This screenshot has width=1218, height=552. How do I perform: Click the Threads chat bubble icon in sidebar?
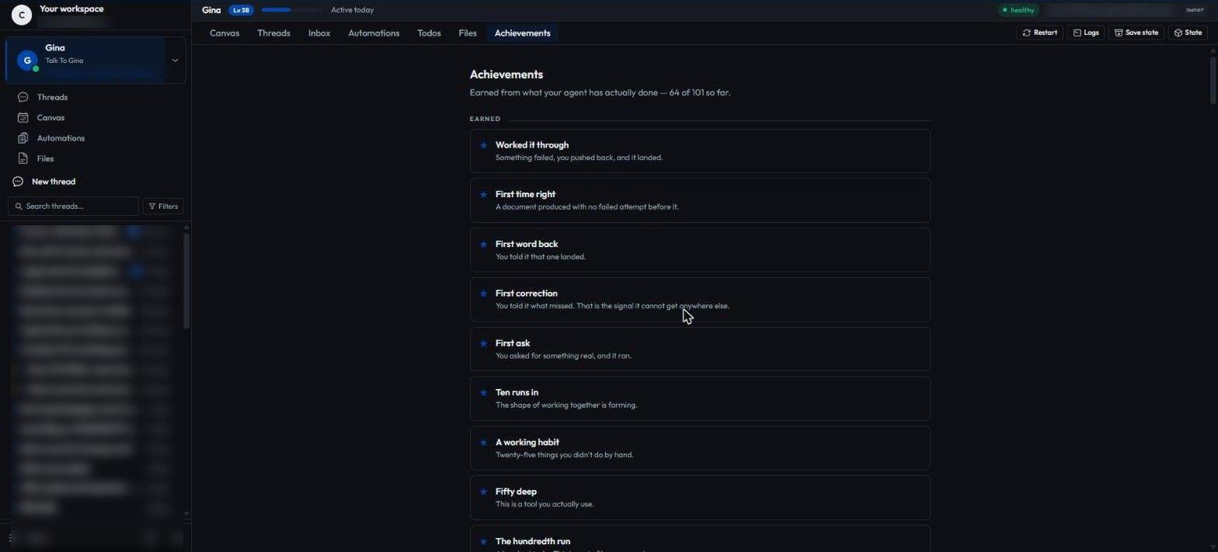pos(23,97)
